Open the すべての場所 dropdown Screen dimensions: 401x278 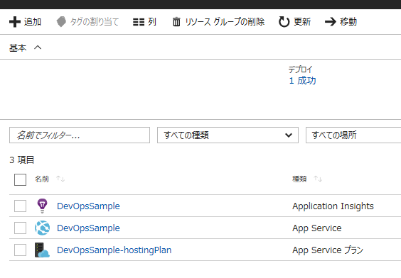point(353,135)
